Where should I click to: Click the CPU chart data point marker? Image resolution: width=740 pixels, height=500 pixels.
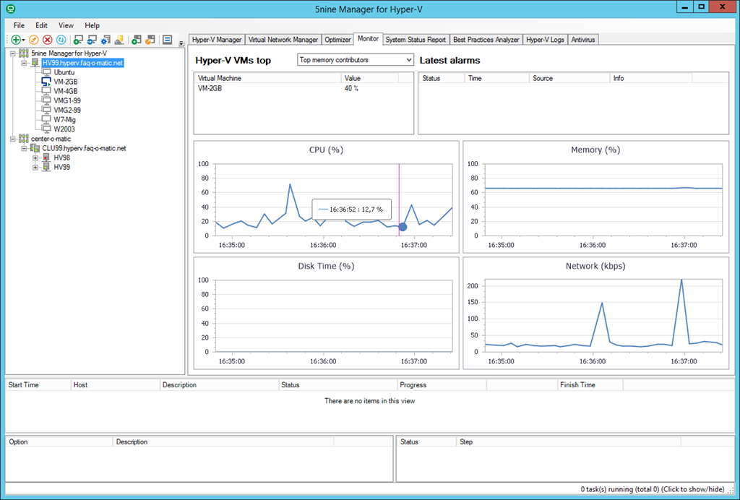(403, 227)
